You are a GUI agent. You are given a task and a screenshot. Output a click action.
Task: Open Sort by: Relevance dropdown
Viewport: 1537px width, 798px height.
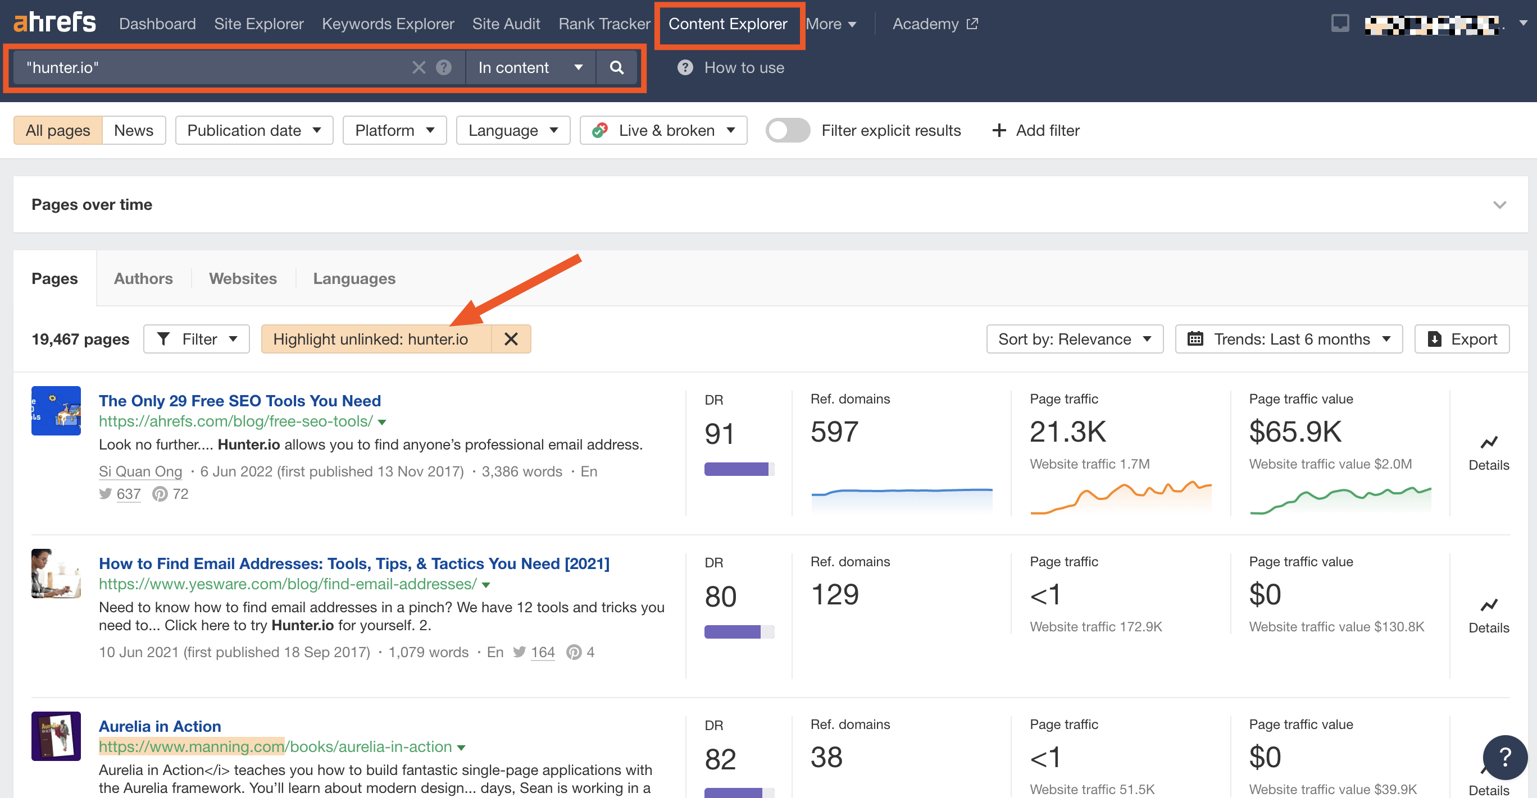(1074, 338)
